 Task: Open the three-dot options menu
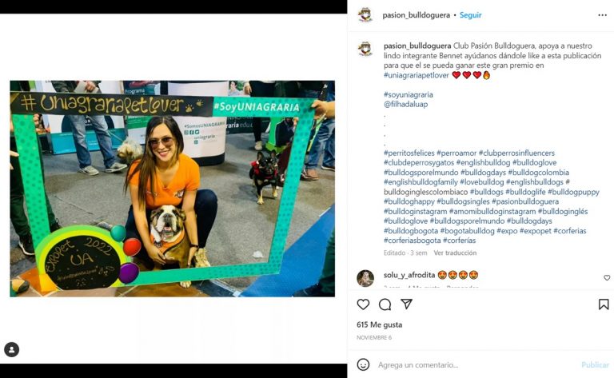602,15
